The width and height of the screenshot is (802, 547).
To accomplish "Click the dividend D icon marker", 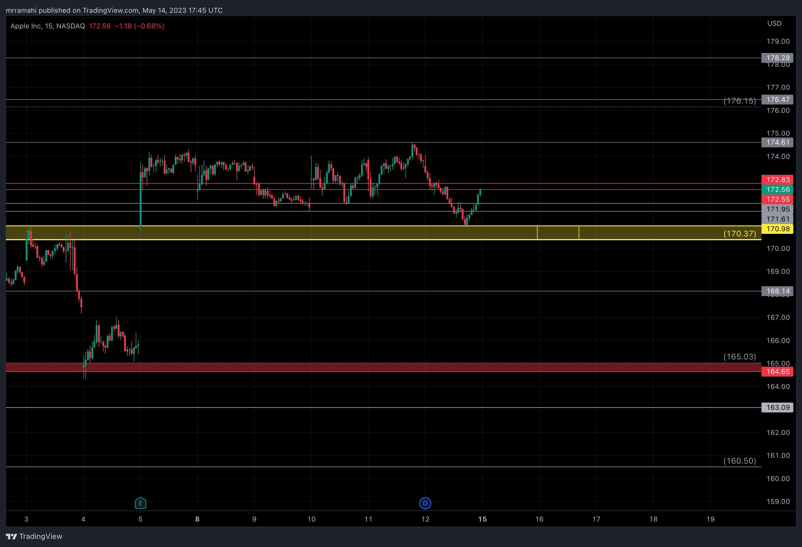I will click(425, 503).
